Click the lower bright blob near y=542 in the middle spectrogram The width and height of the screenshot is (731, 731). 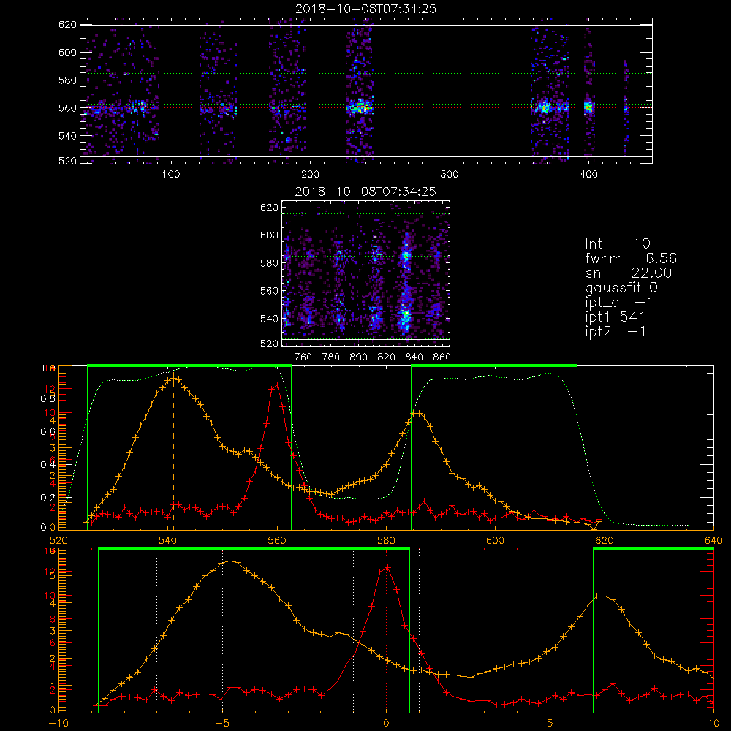[406, 316]
